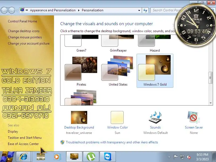Click the Back navigation button
216x162 pixels.
pyautogui.click(x=4, y=10)
